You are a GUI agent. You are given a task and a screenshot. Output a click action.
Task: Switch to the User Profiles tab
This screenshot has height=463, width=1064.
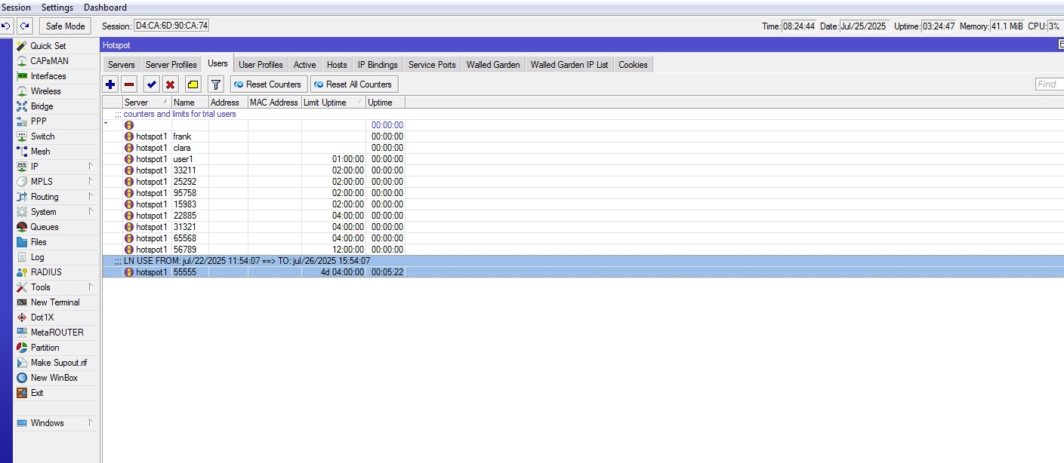click(x=261, y=65)
